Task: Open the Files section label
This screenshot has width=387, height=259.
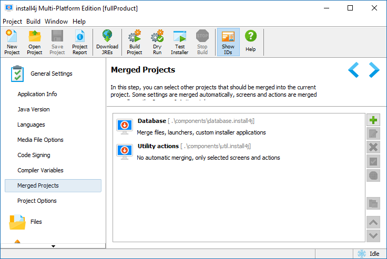Action: click(36, 222)
